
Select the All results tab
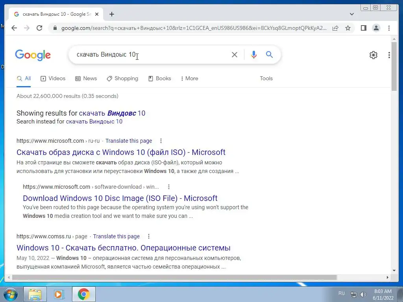point(24,79)
